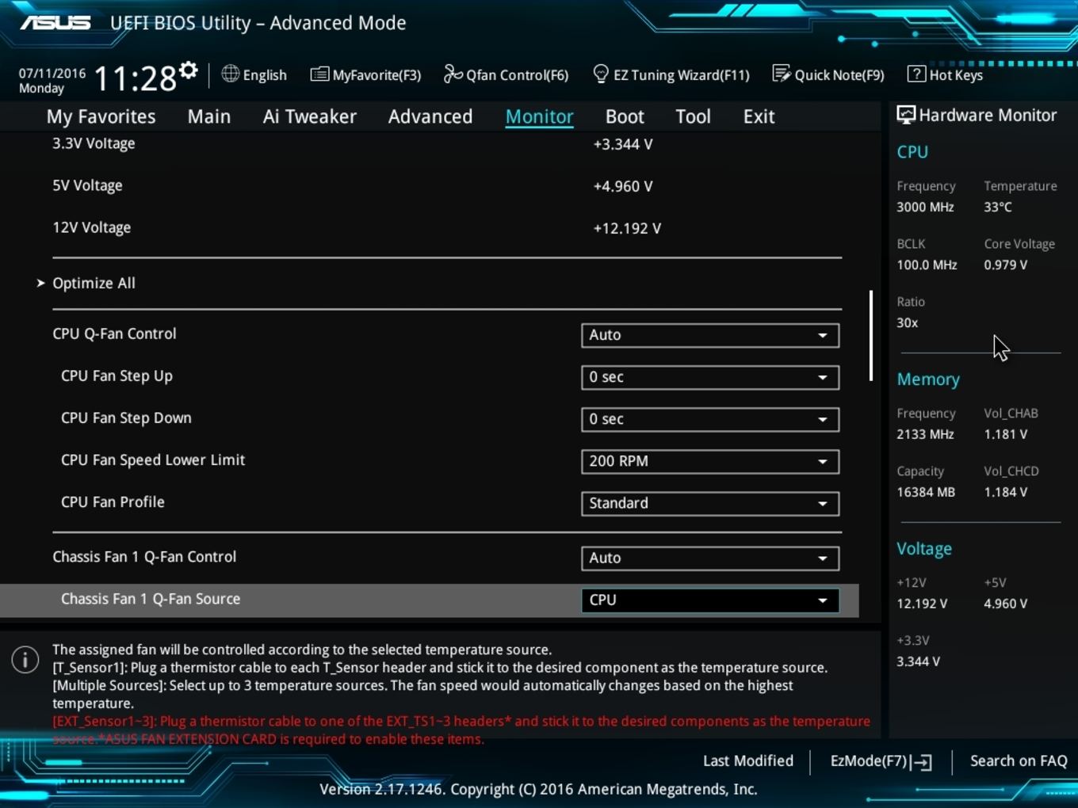
Task: Click the +3.344 V value
Action: (623, 144)
